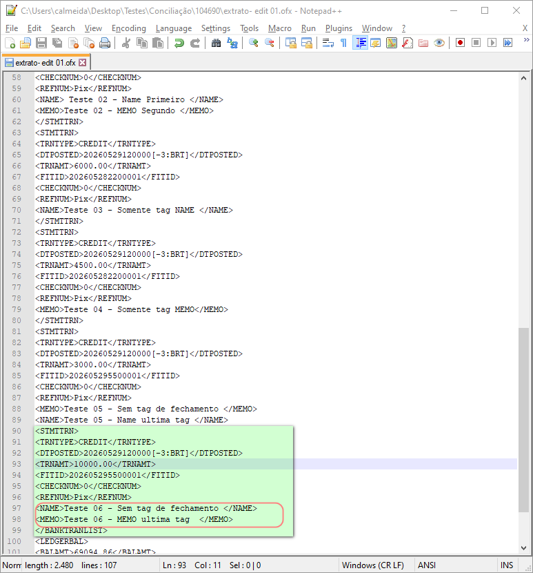Click the Zoom Out magnifier icon
The image size is (533, 573).
pyautogui.click(x=270, y=43)
